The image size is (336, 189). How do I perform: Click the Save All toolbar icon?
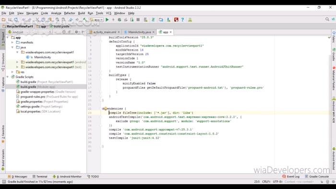click(10, 20)
